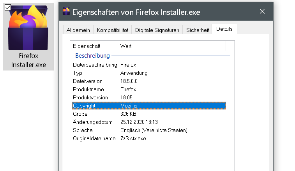Select the Produktversion row
Screen dimensions: 295x171
pos(148,97)
